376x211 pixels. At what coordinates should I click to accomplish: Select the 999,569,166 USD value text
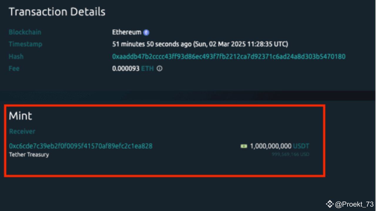290,154
